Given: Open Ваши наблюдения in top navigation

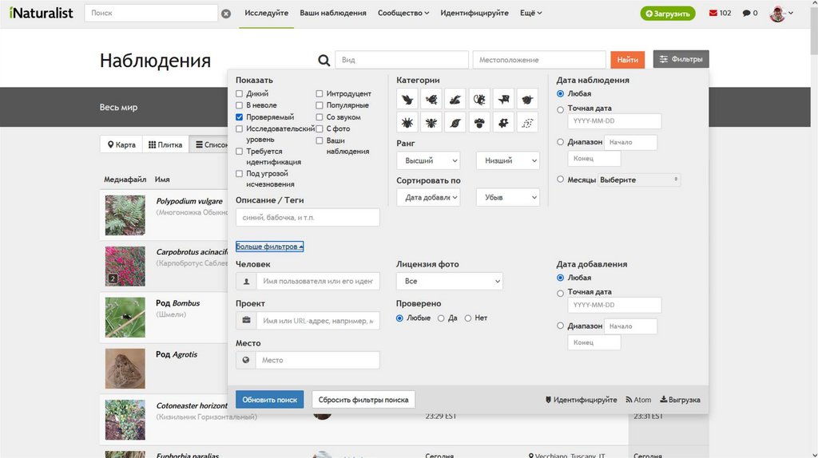Looking at the screenshot, I should 333,13.
